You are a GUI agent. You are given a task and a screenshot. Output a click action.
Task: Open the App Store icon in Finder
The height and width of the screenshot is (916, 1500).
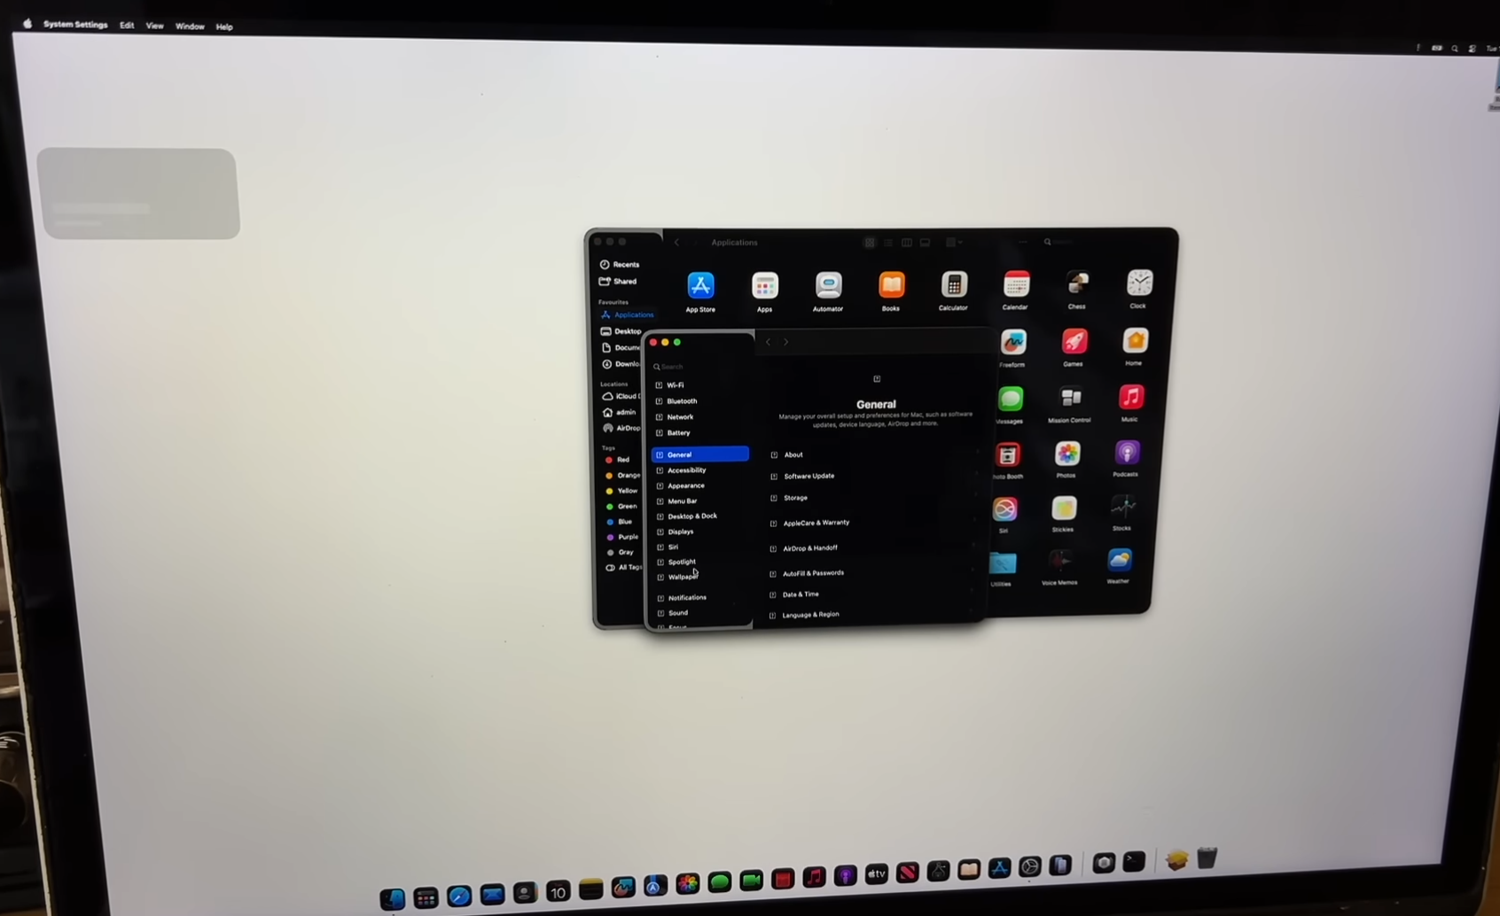pyautogui.click(x=700, y=285)
